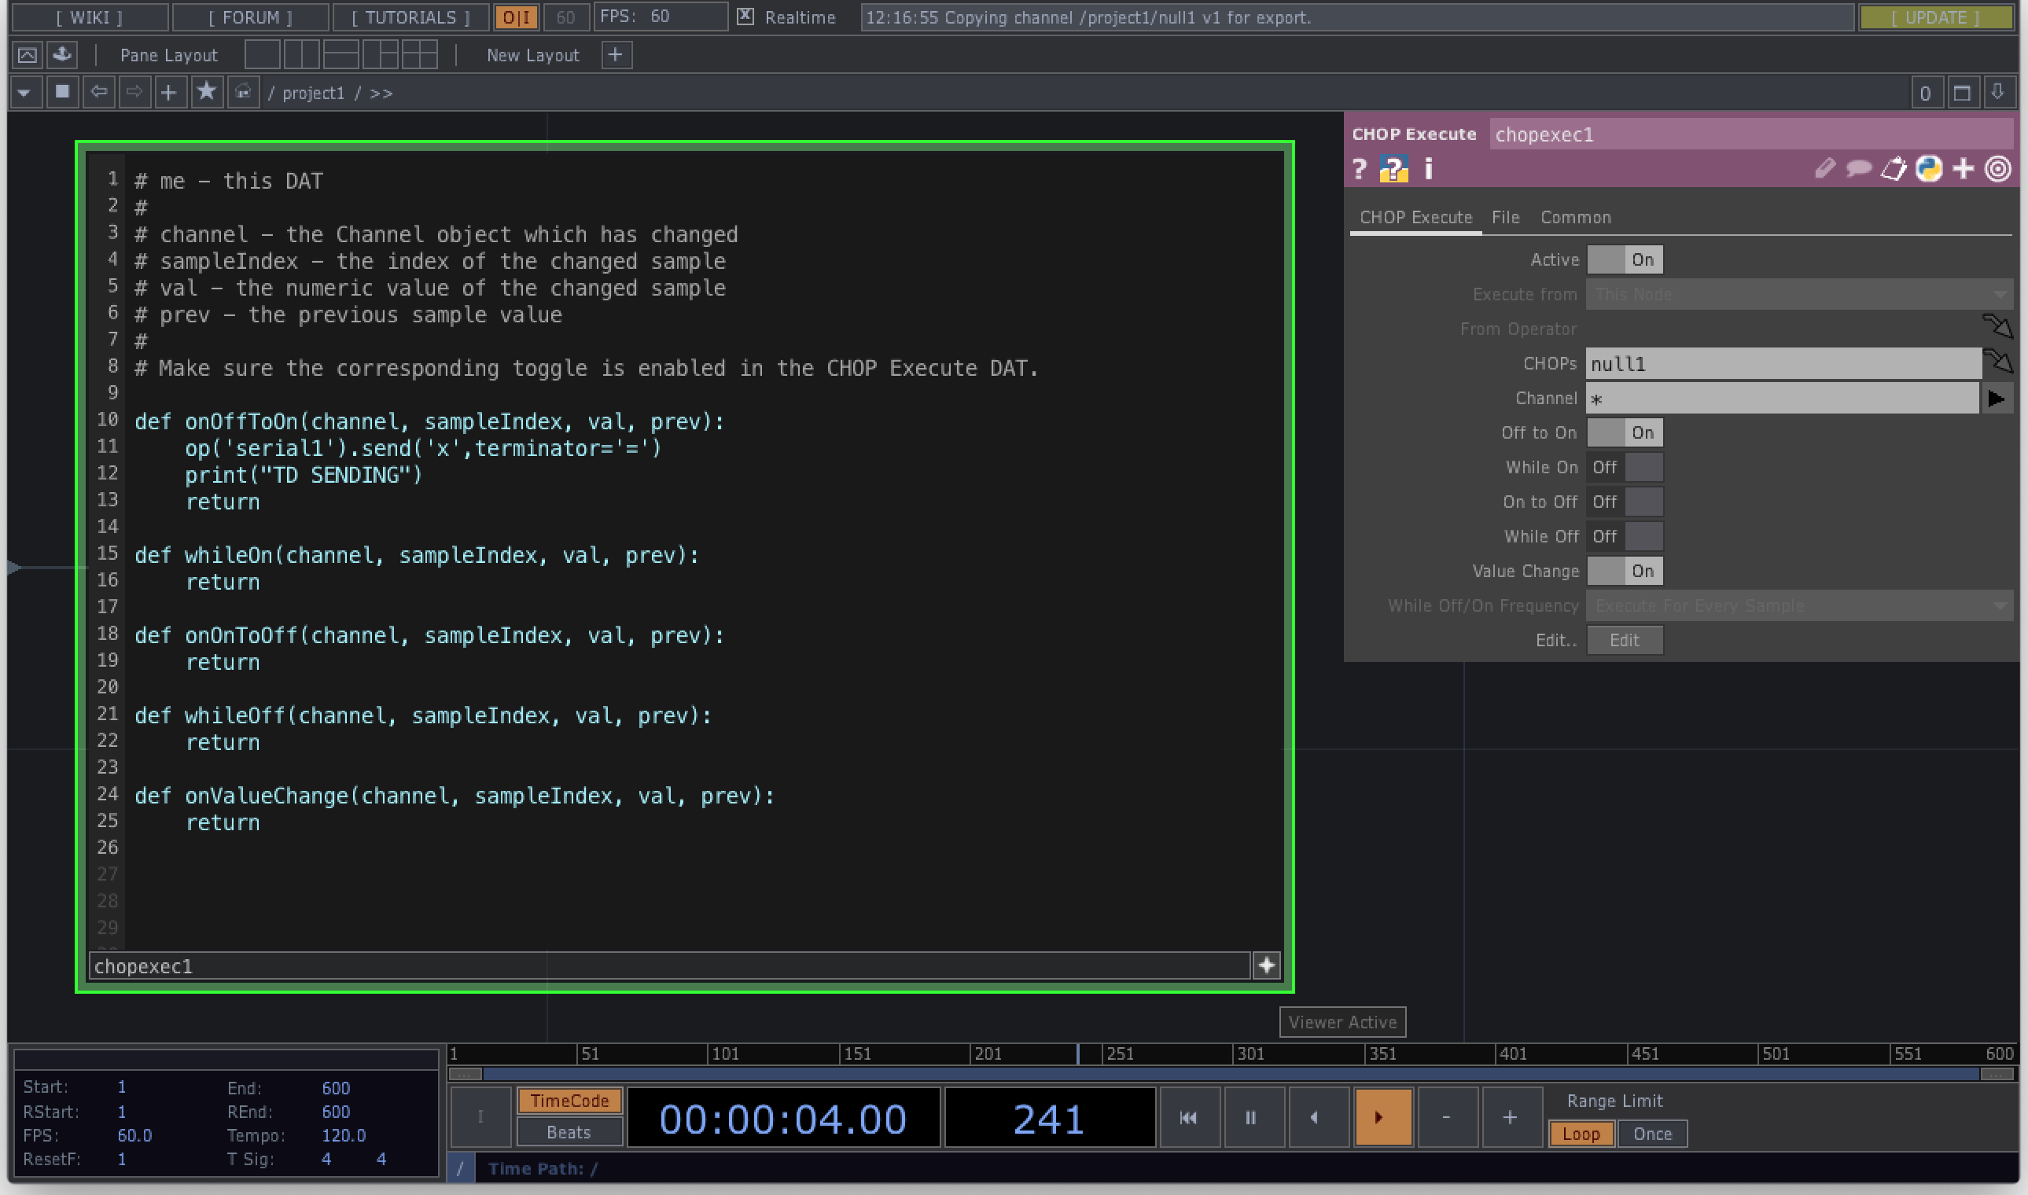Go back with the left arrow navigation icon
The height and width of the screenshot is (1195, 2028).
point(99,93)
